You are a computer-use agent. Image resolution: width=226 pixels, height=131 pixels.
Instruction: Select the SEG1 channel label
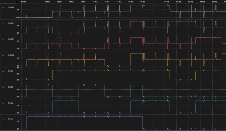pos(10,87)
